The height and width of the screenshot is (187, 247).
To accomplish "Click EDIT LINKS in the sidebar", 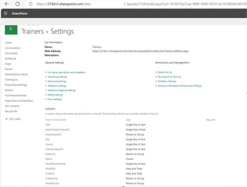I will [15, 119].
